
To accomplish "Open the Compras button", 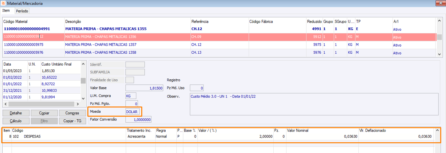I will click(72, 113).
